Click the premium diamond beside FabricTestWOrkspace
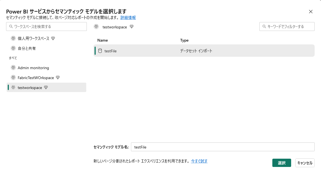Viewport: 321px width, 173px height. coord(58,77)
